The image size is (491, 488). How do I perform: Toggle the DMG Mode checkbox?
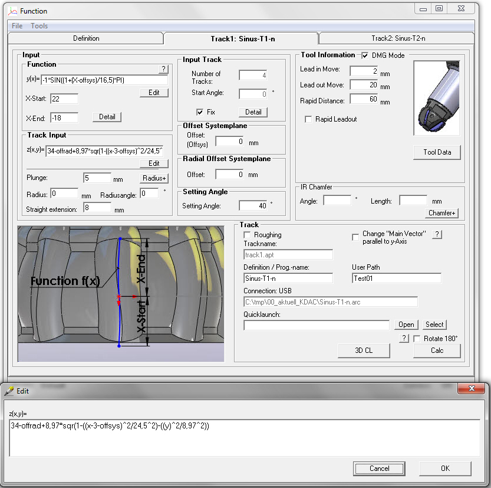[x=365, y=55]
